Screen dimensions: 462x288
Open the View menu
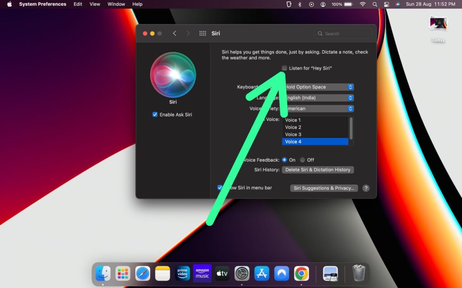pos(95,4)
